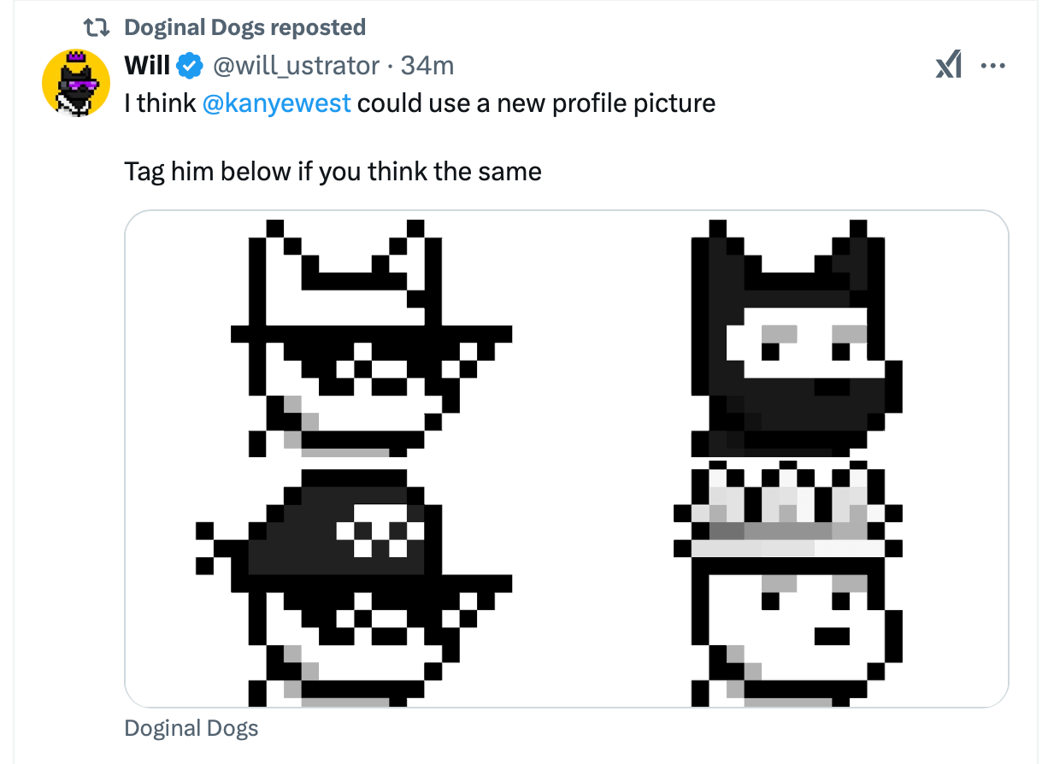Open the "Doginal Dogs reposted" link

pos(244,27)
